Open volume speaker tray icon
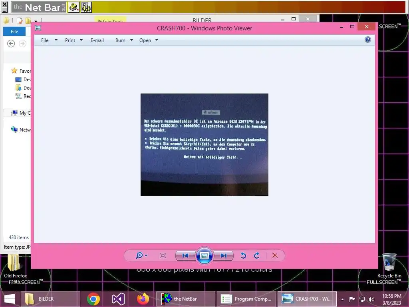Screen dimensions: 409x307 pos(371,299)
